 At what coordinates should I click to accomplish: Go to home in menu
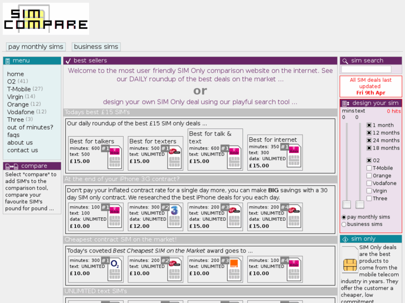coord(16,74)
